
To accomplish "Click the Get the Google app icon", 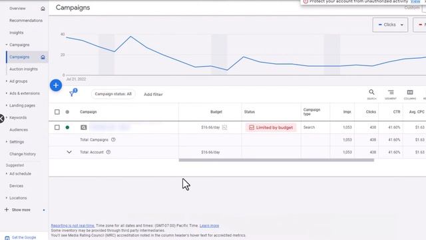I will point(7,238).
